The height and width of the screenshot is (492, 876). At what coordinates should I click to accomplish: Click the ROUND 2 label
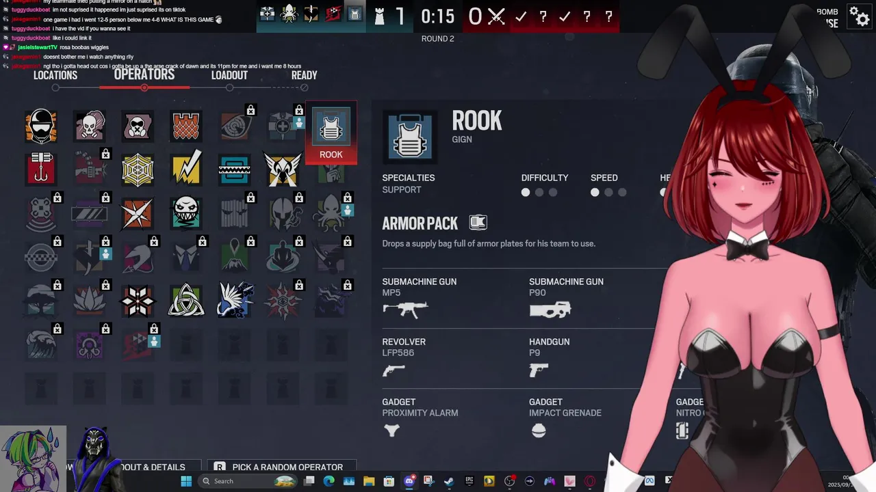click(x=438, y=39)
